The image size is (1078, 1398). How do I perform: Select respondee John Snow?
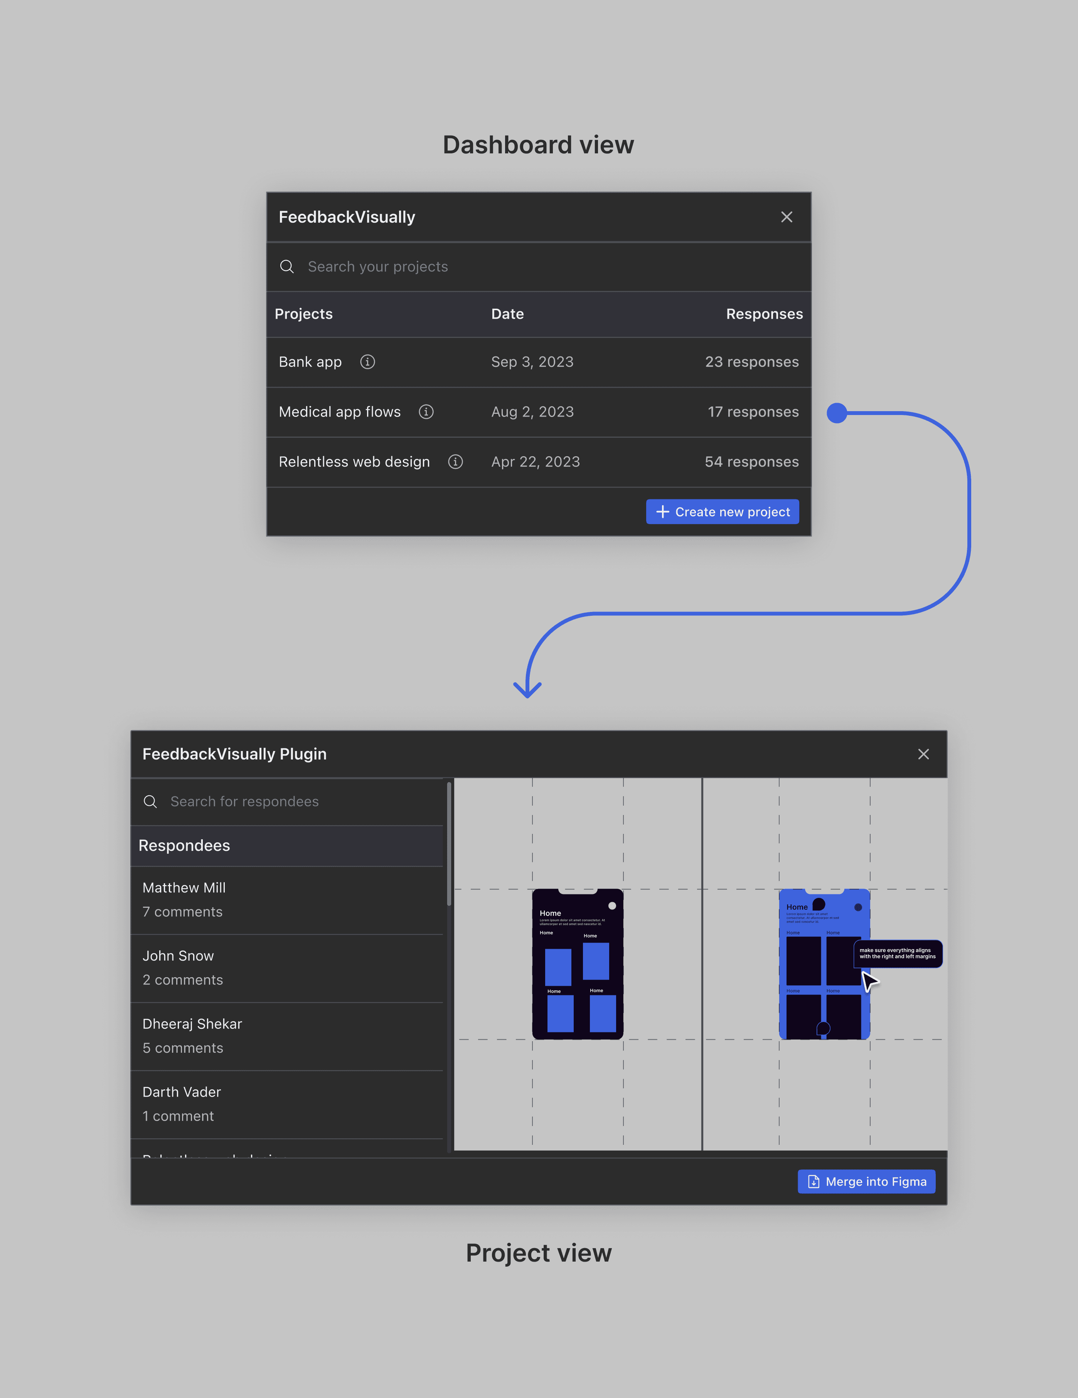287,968
